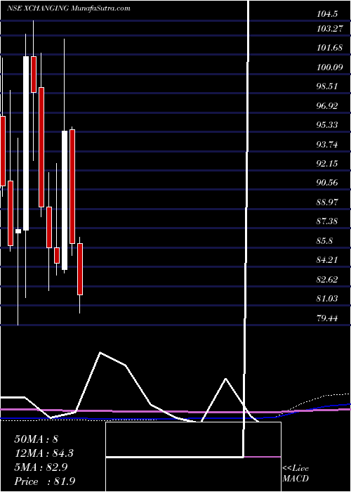Click the 95.33 price axis label

click(327, 125)
